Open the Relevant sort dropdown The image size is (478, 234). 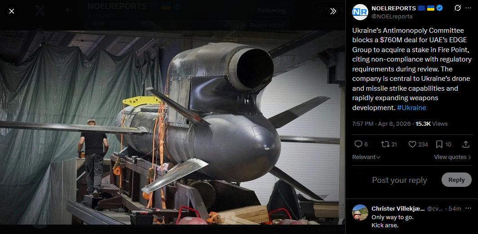pos(366,157)
